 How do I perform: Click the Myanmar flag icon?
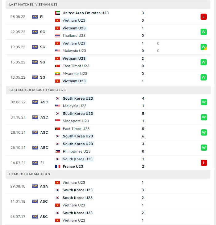coord(57,74)
